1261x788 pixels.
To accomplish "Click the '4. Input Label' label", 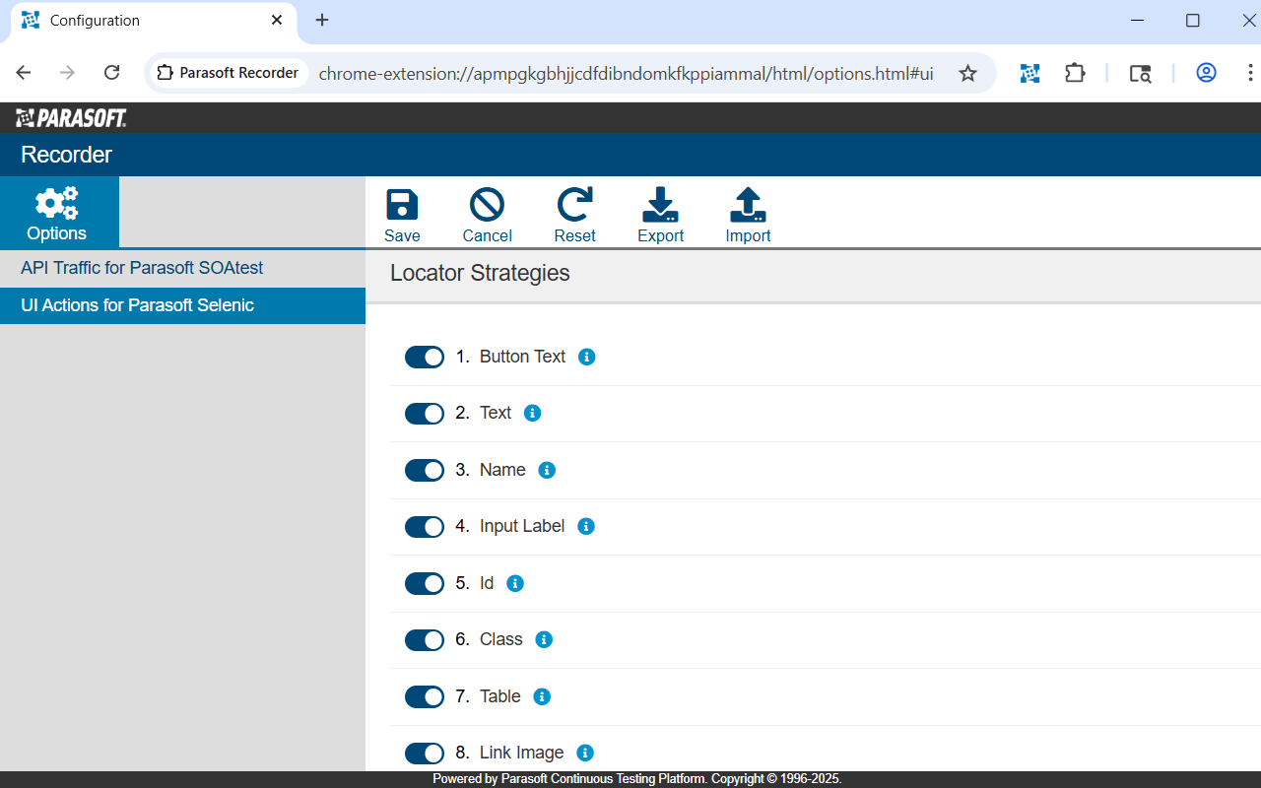I will 510,526.
